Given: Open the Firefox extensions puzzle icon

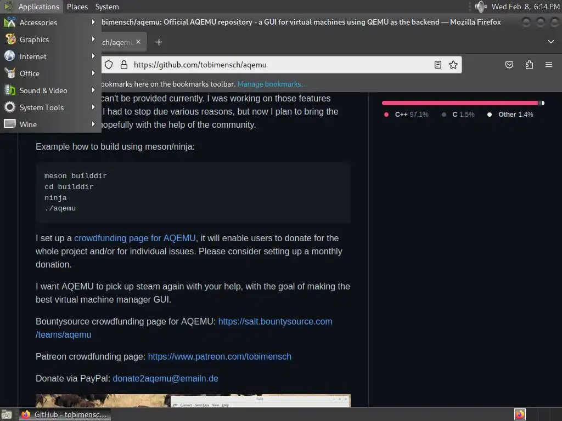Looking at the screenshot, I should pyautogui.click(x=529, y=65).
